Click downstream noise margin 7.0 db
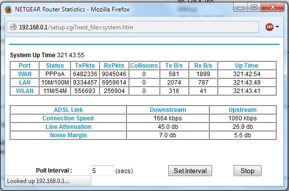Viewport: 289px width, 191px height. pos(168,135)
